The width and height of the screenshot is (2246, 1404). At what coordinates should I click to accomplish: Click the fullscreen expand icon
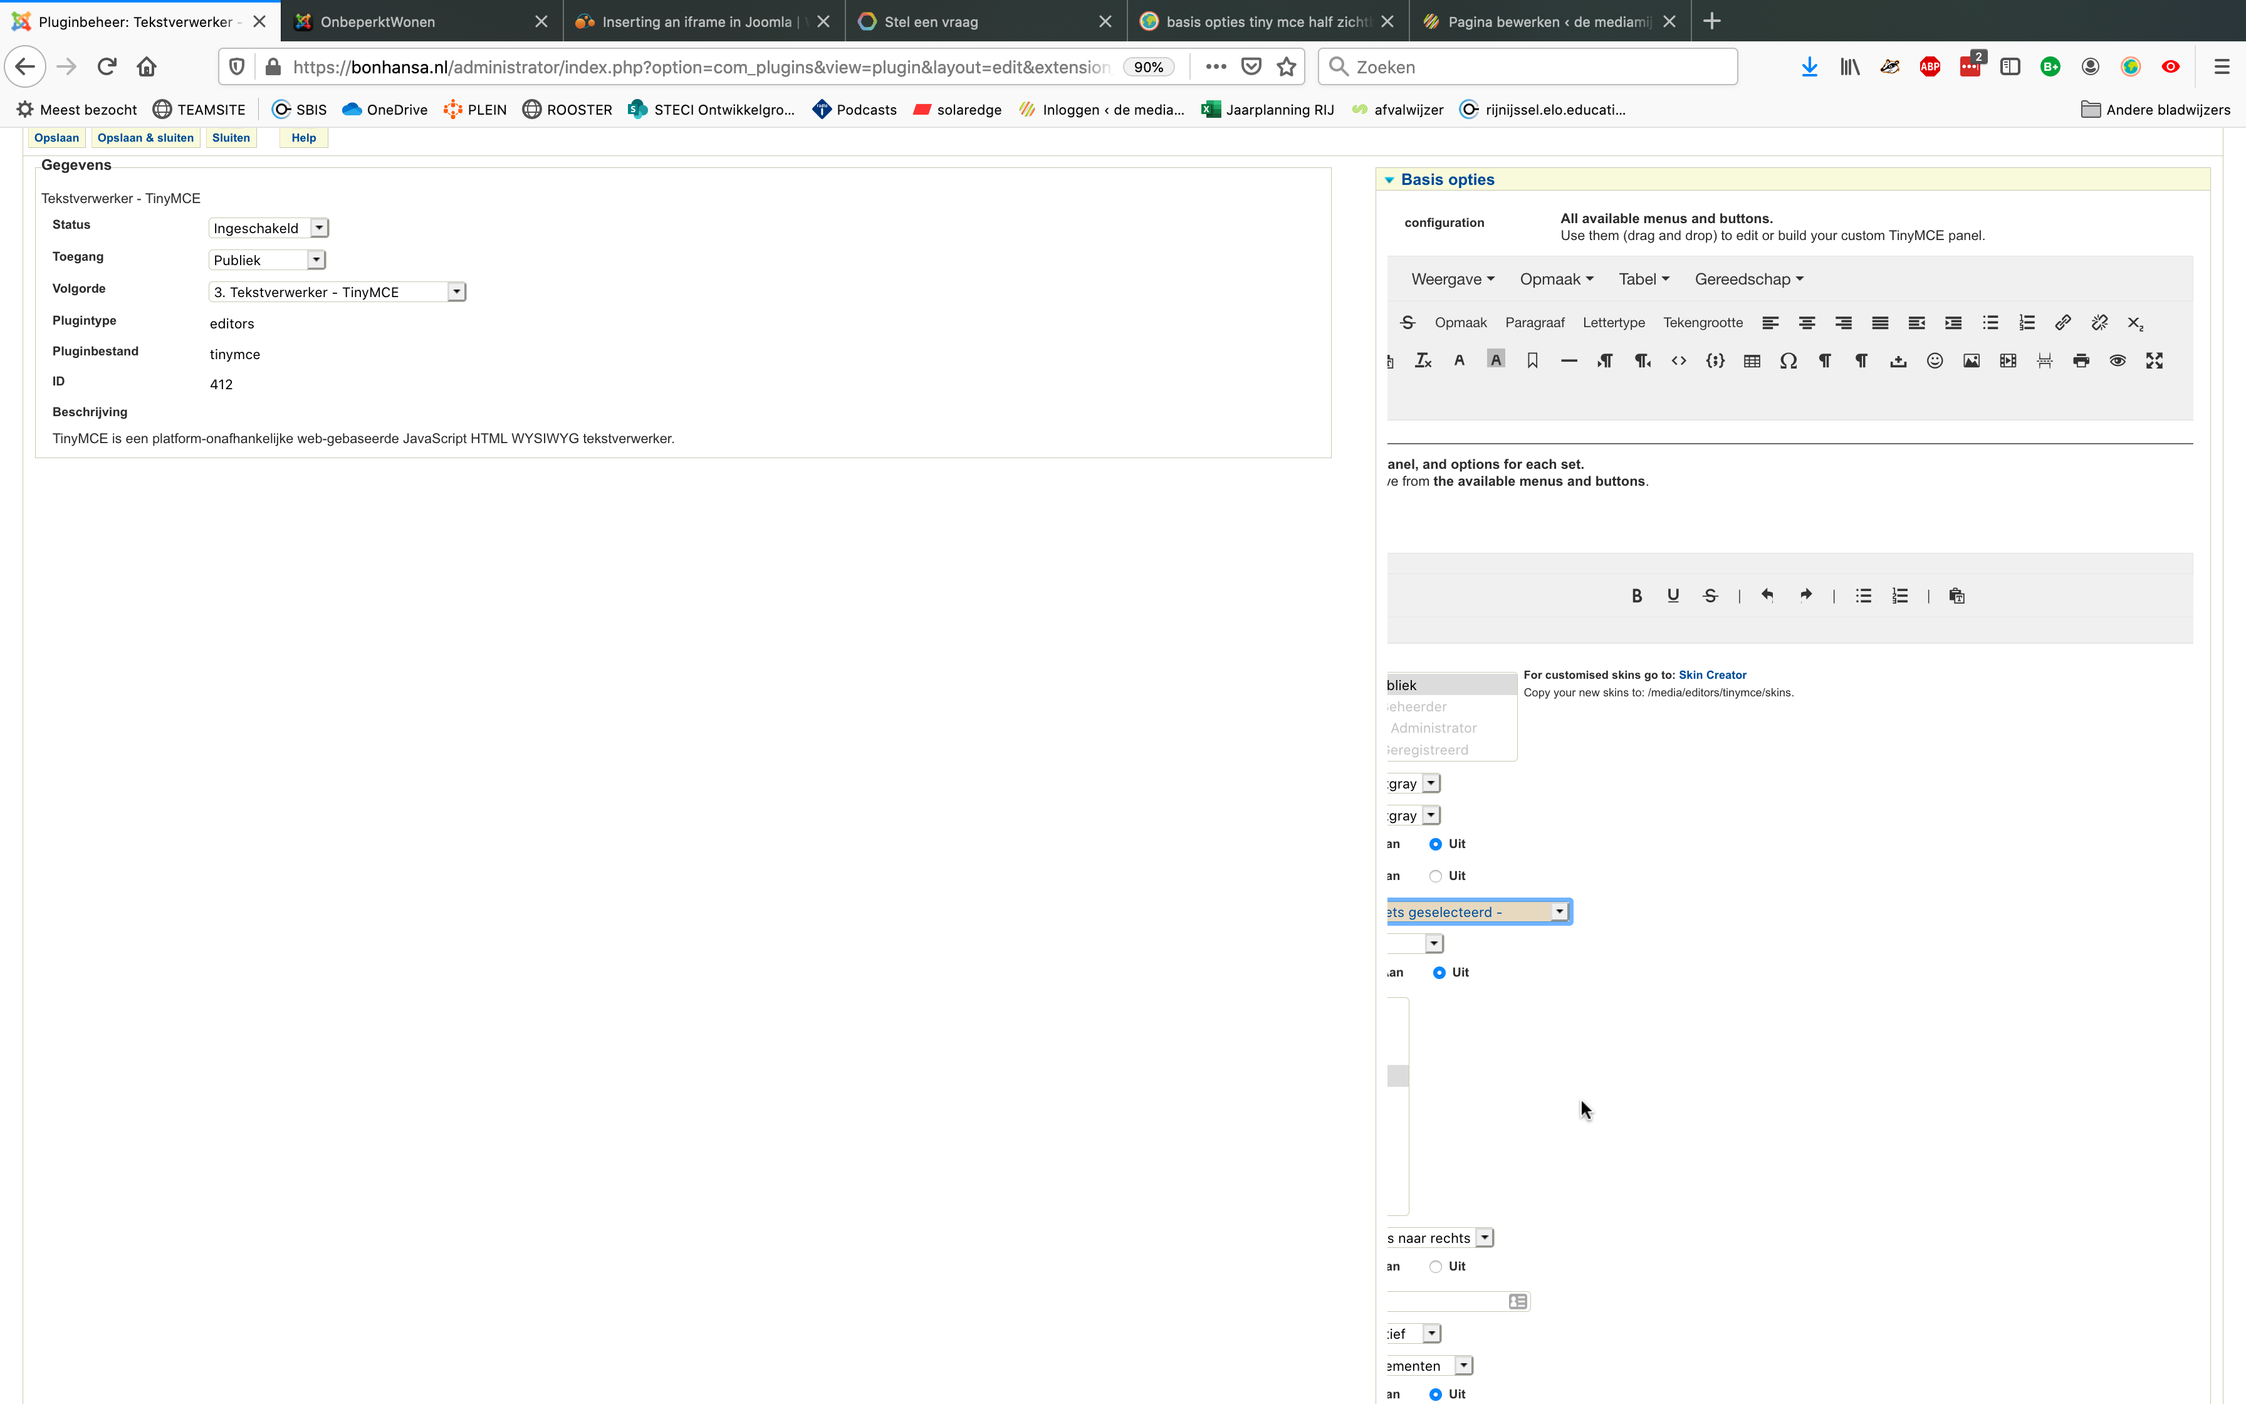point(2154,361)
